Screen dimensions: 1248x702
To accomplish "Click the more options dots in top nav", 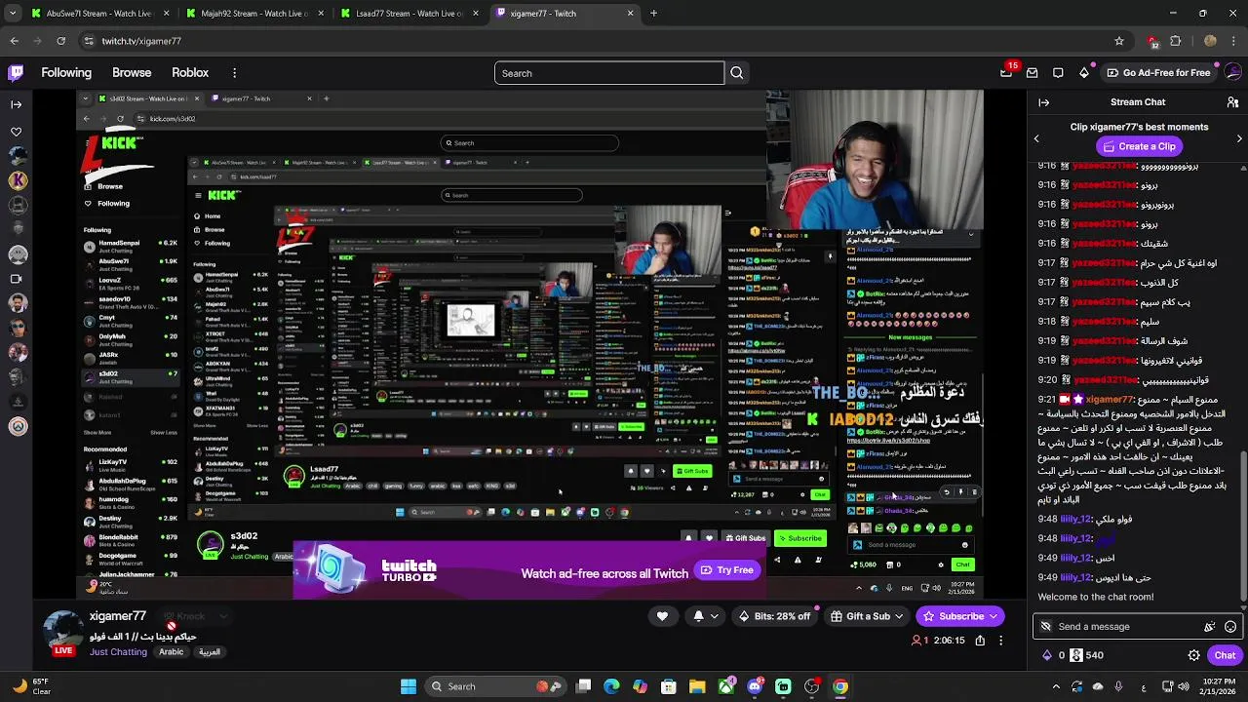I will (x=234, y=73).
